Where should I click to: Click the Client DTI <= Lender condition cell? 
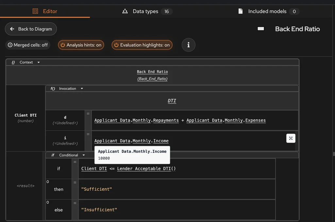pyautogui.click(x=177, y=169)
